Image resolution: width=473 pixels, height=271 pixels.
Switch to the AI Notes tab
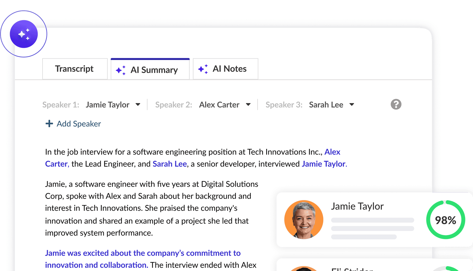coord(226,69)
